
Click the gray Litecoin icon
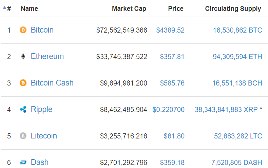click(x=23, y=136)
